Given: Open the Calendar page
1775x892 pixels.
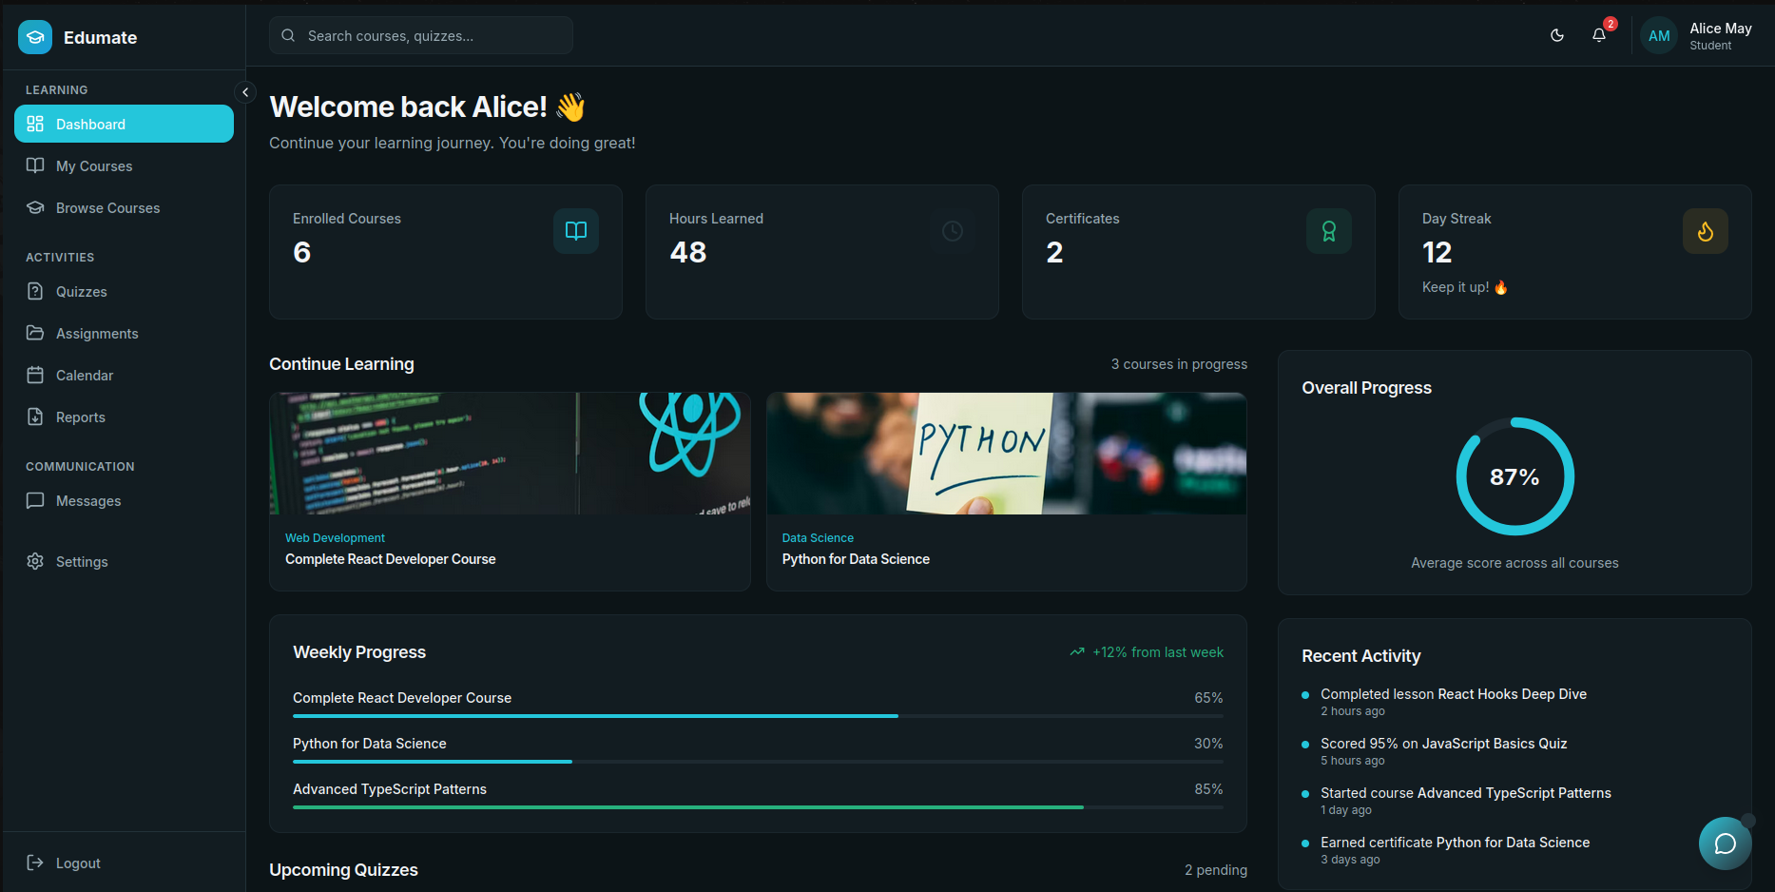Looking at the screenshot, I should point(124,375).
